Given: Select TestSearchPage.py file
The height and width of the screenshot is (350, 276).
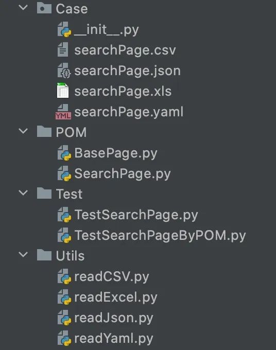Looking at the screenshot, I should [x=136, y=215].
